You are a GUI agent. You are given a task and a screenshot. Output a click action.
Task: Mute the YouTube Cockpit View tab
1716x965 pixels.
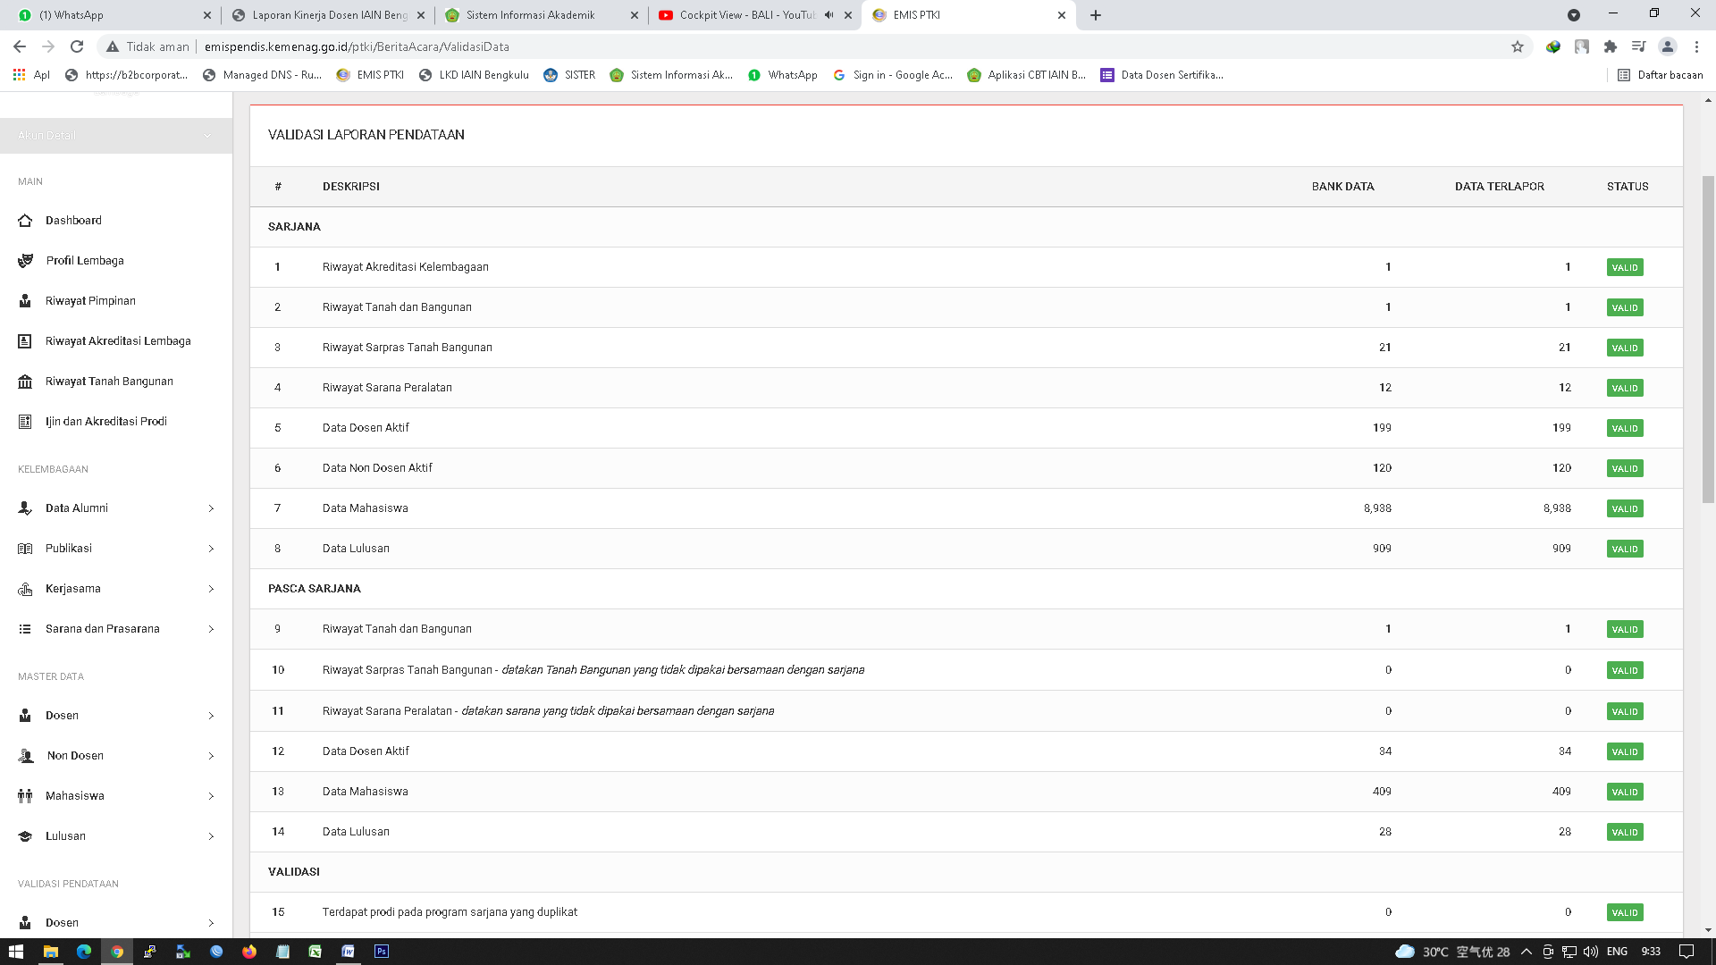pos(829,15)
